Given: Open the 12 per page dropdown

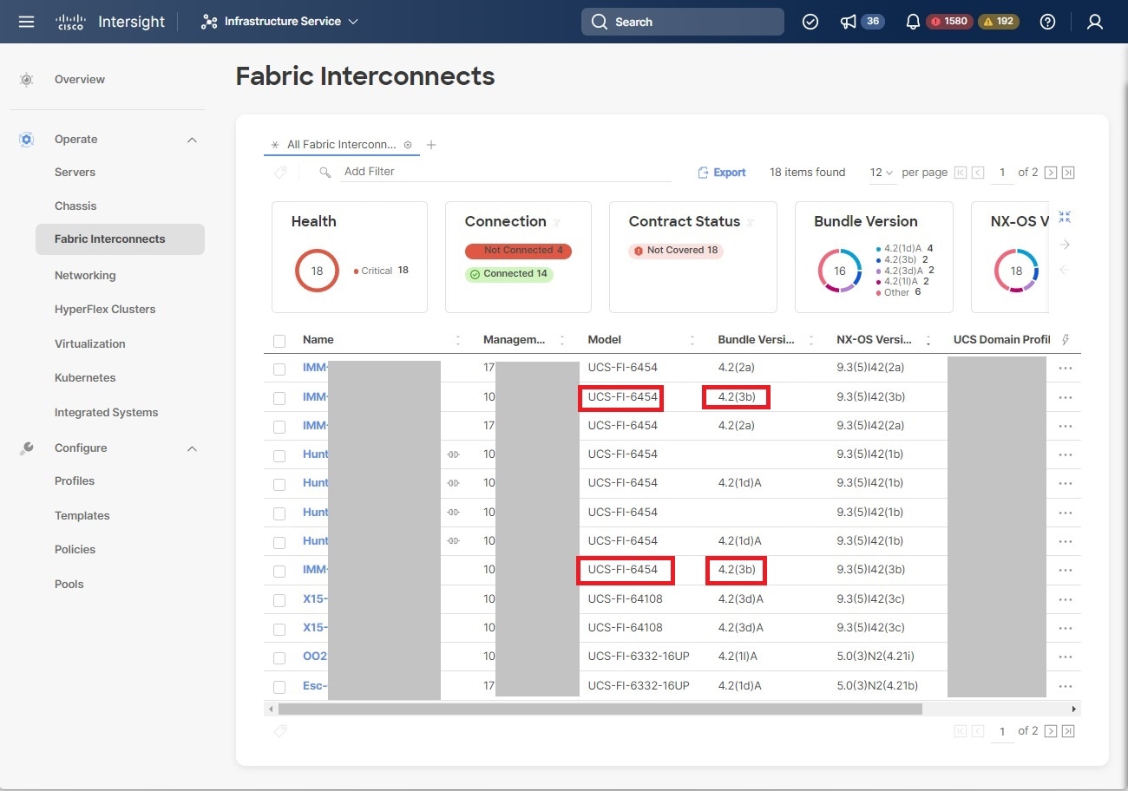Looking at the screenshot, I should click(882, 173).
